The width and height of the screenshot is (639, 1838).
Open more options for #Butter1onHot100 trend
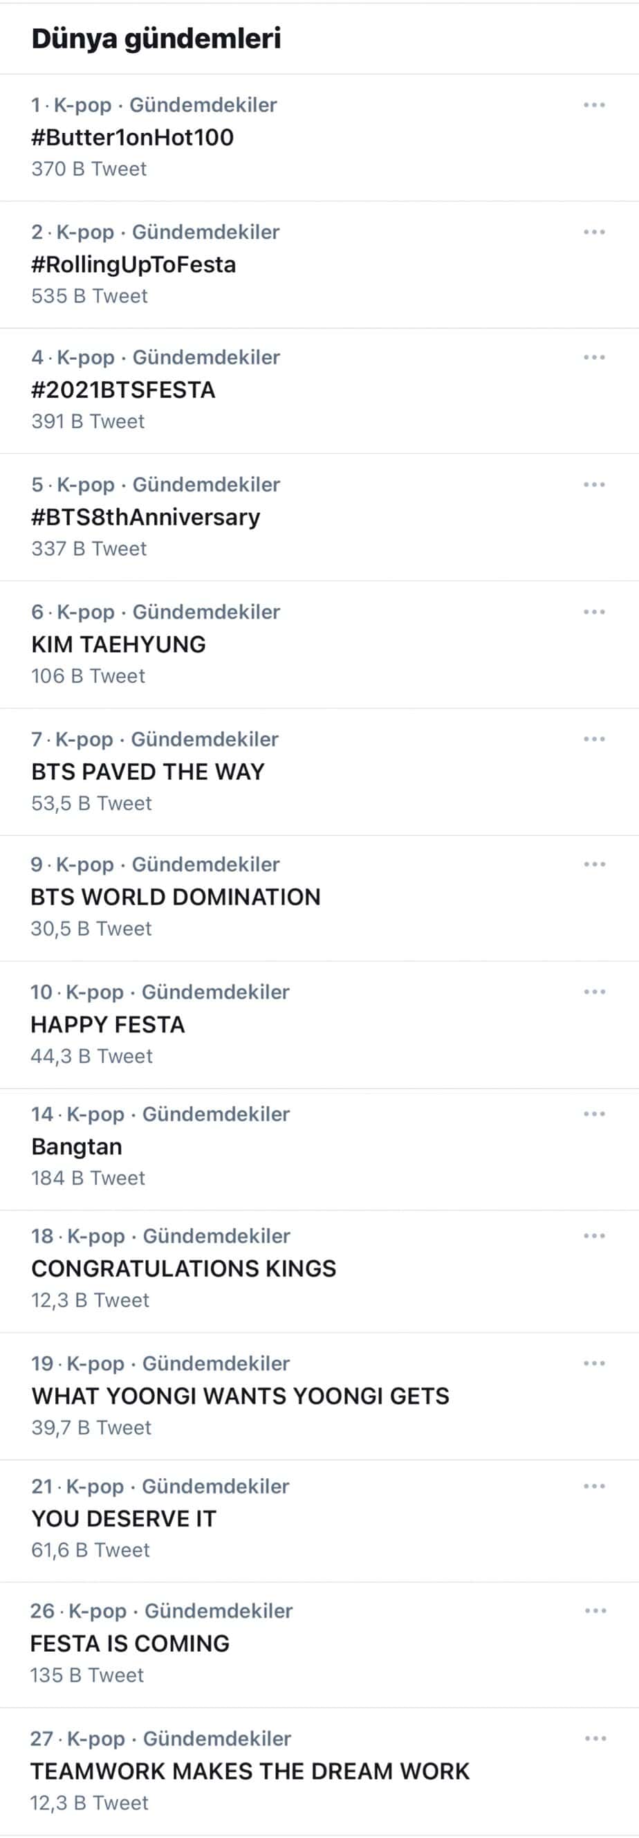(x=594, y=105)
